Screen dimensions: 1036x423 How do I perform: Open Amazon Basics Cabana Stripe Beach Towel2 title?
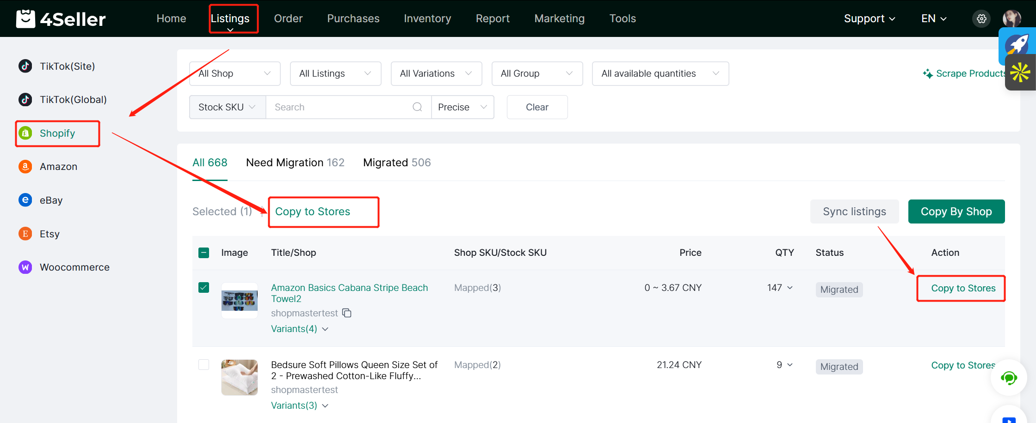click(349, 293)
